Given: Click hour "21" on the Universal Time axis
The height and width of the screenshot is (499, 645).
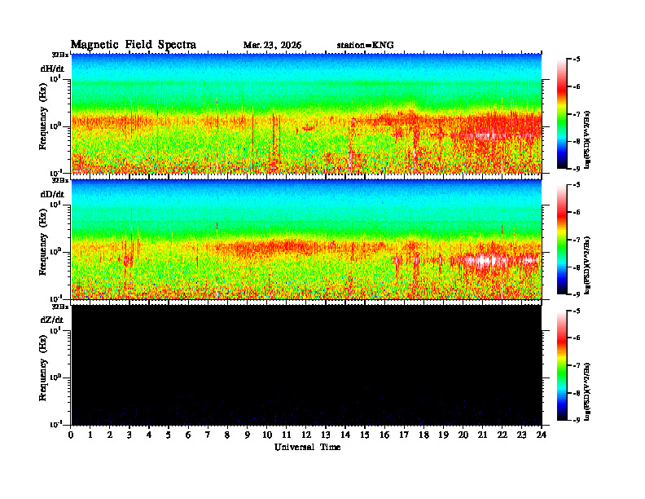Looking at the screenshot, I should pos(482,435).
